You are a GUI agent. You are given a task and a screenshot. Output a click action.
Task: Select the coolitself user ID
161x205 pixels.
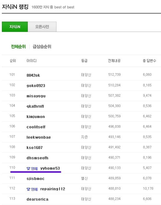[36, 127]
